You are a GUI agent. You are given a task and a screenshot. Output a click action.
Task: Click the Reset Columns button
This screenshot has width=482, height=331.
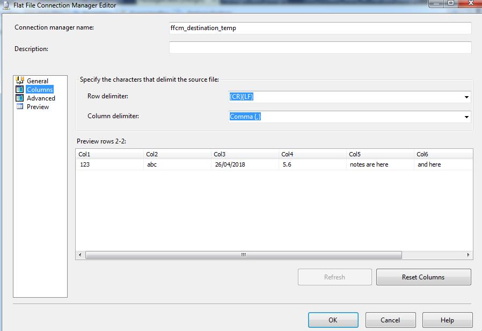tap(423, 277)
